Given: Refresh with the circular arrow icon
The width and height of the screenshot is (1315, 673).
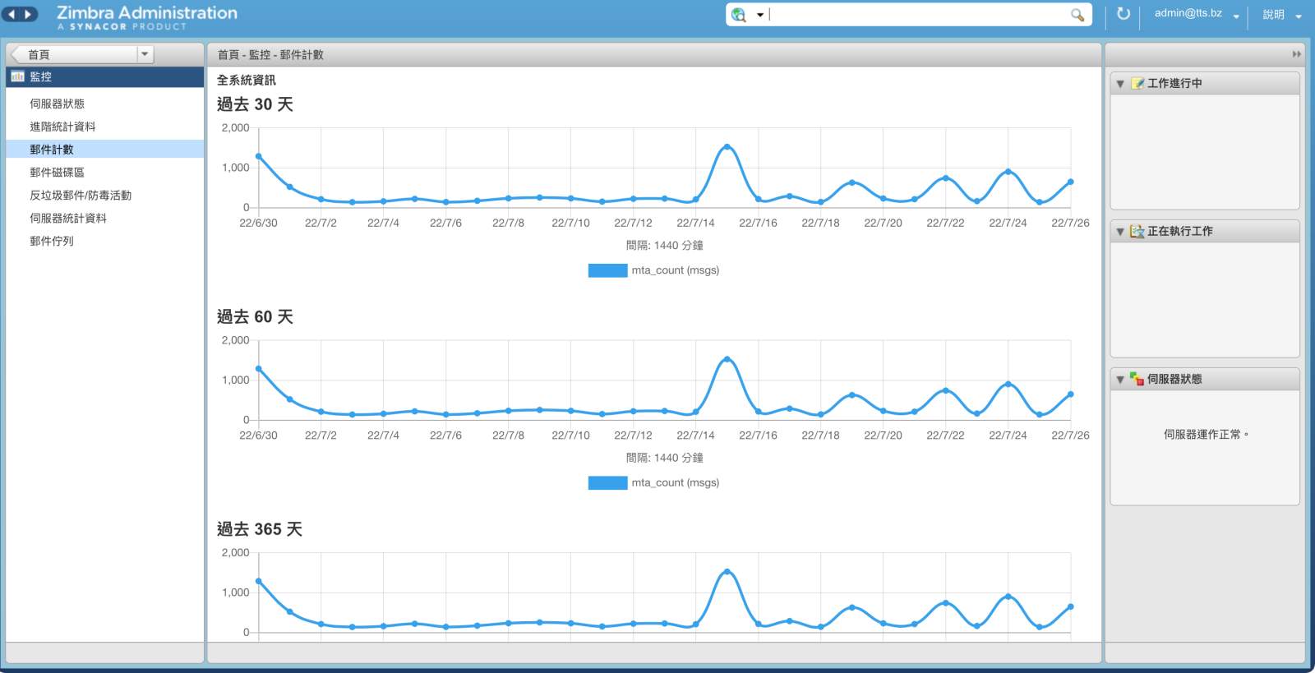Looking at the screenshot, I should point(1124,14).
